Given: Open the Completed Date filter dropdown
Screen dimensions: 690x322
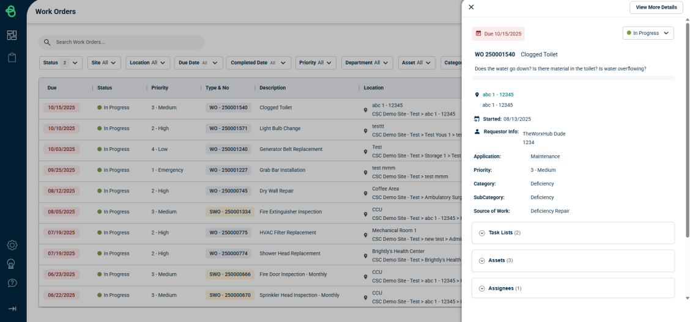Looking at the screenshot, I should tap(259, 63).
